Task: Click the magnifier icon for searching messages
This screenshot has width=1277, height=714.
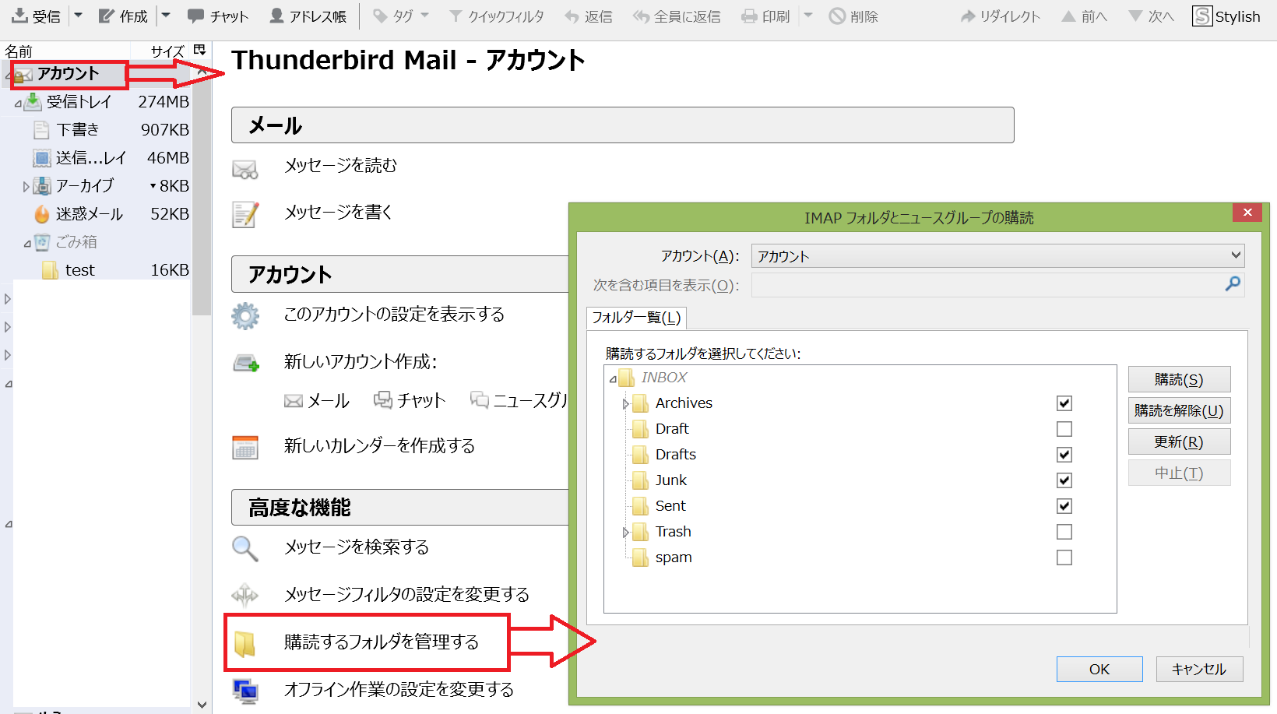Action: tap(244, 548)
